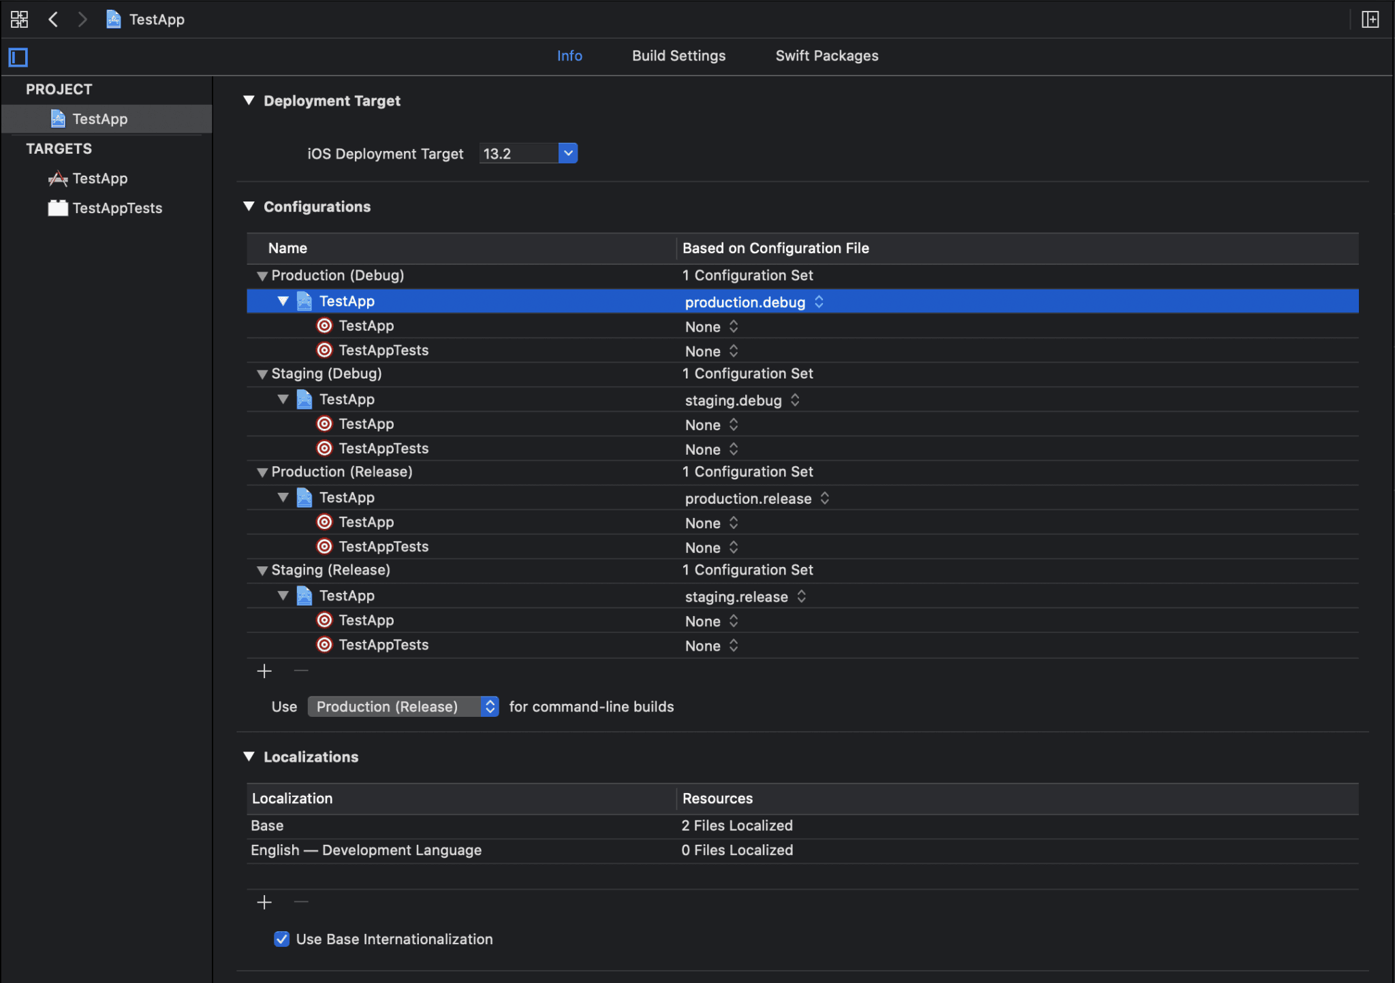Collapse the Configurations section
The width and height of the screenshot is (1395, 983).
point(249,206)
